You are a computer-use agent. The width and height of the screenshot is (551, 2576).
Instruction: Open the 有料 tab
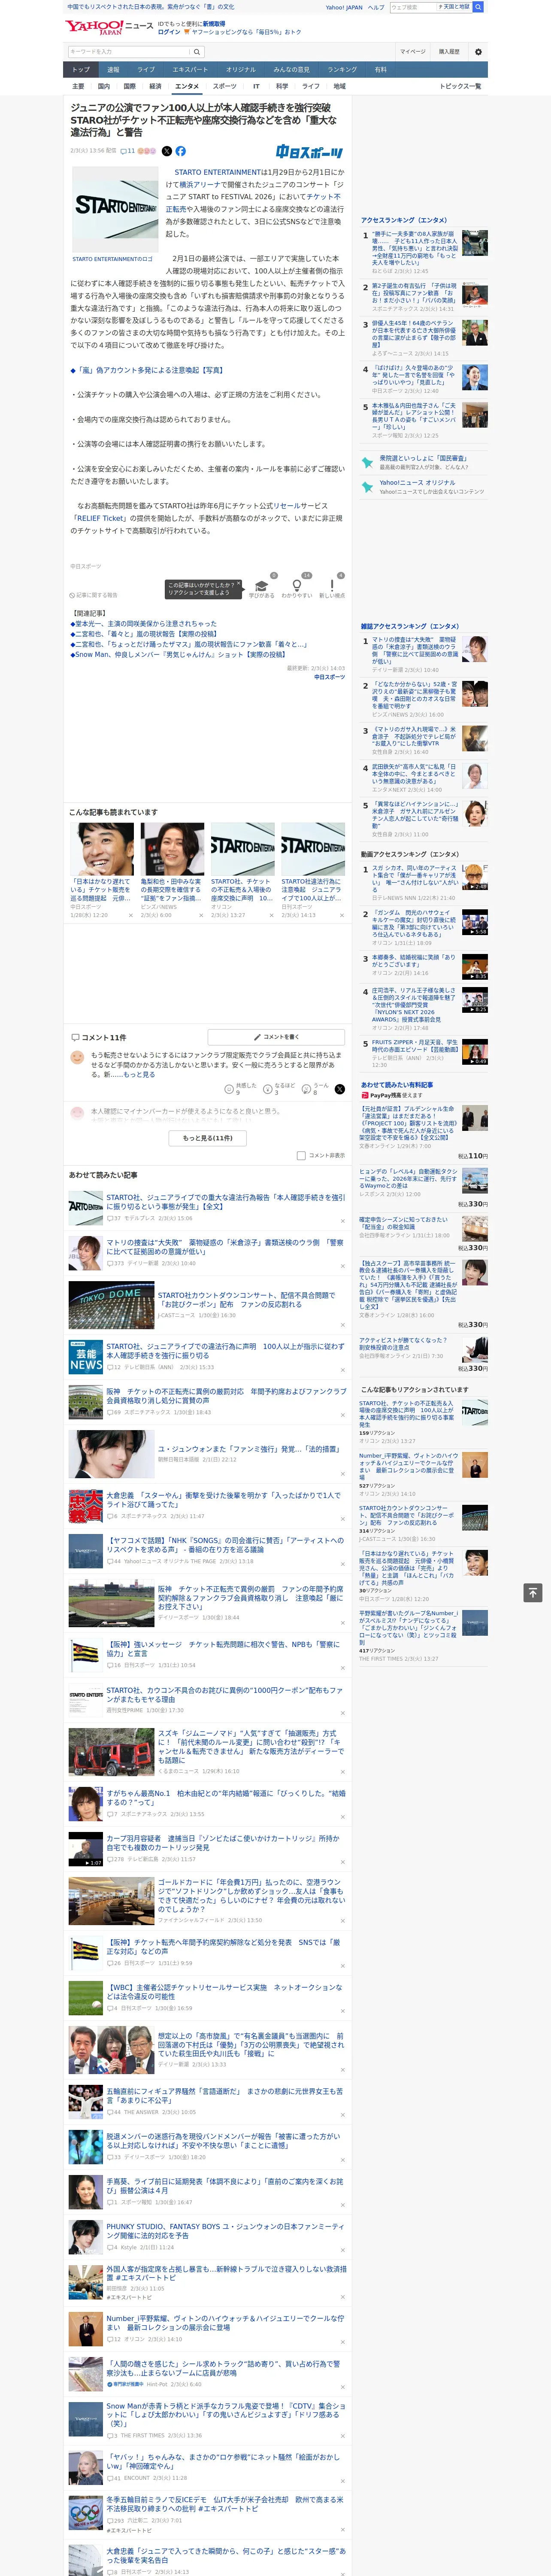coord(380,70)
